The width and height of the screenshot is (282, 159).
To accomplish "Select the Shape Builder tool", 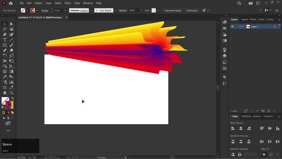I will pos(5,66).
